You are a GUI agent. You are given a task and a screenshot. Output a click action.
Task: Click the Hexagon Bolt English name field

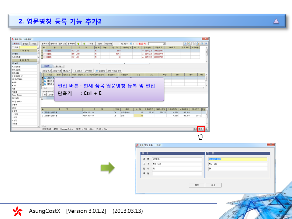[237, 159]
